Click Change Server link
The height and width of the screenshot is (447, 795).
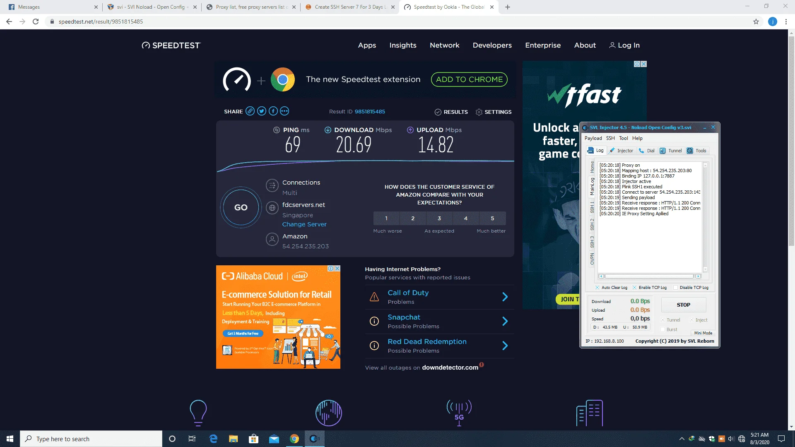pyautogui.click(x=304, y=224)
